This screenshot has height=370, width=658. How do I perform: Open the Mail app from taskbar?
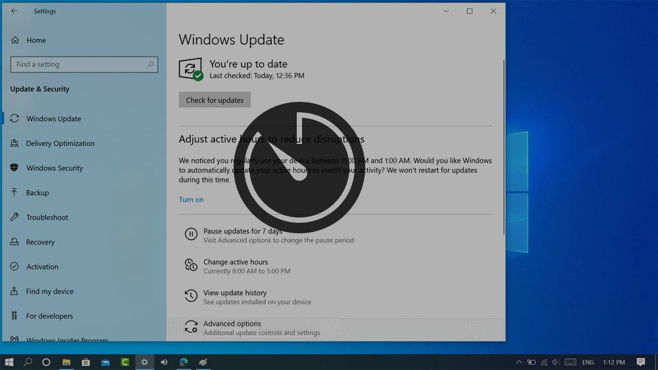click(x=105, y=362)
